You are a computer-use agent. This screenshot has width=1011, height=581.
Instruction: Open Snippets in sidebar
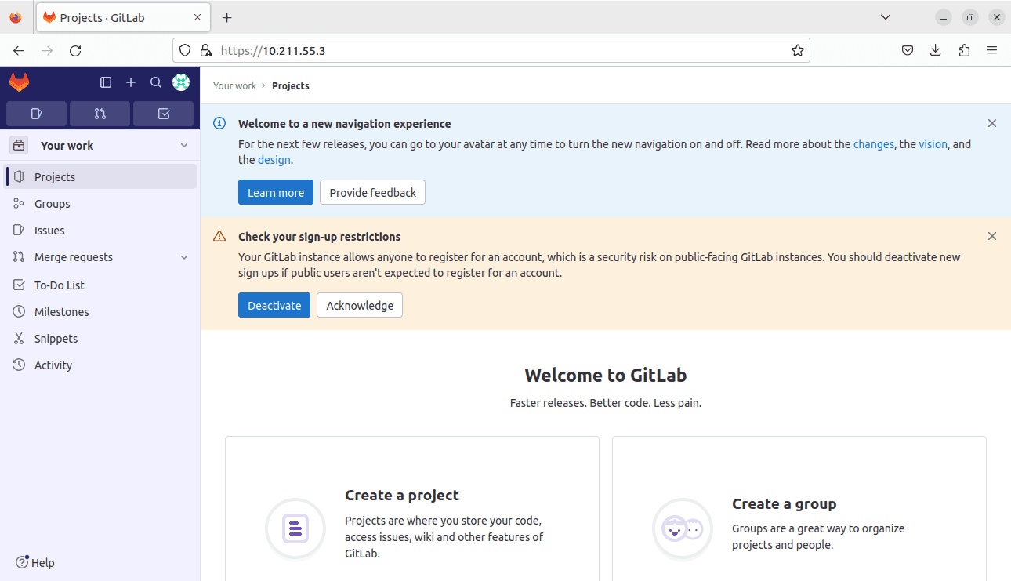100,338
